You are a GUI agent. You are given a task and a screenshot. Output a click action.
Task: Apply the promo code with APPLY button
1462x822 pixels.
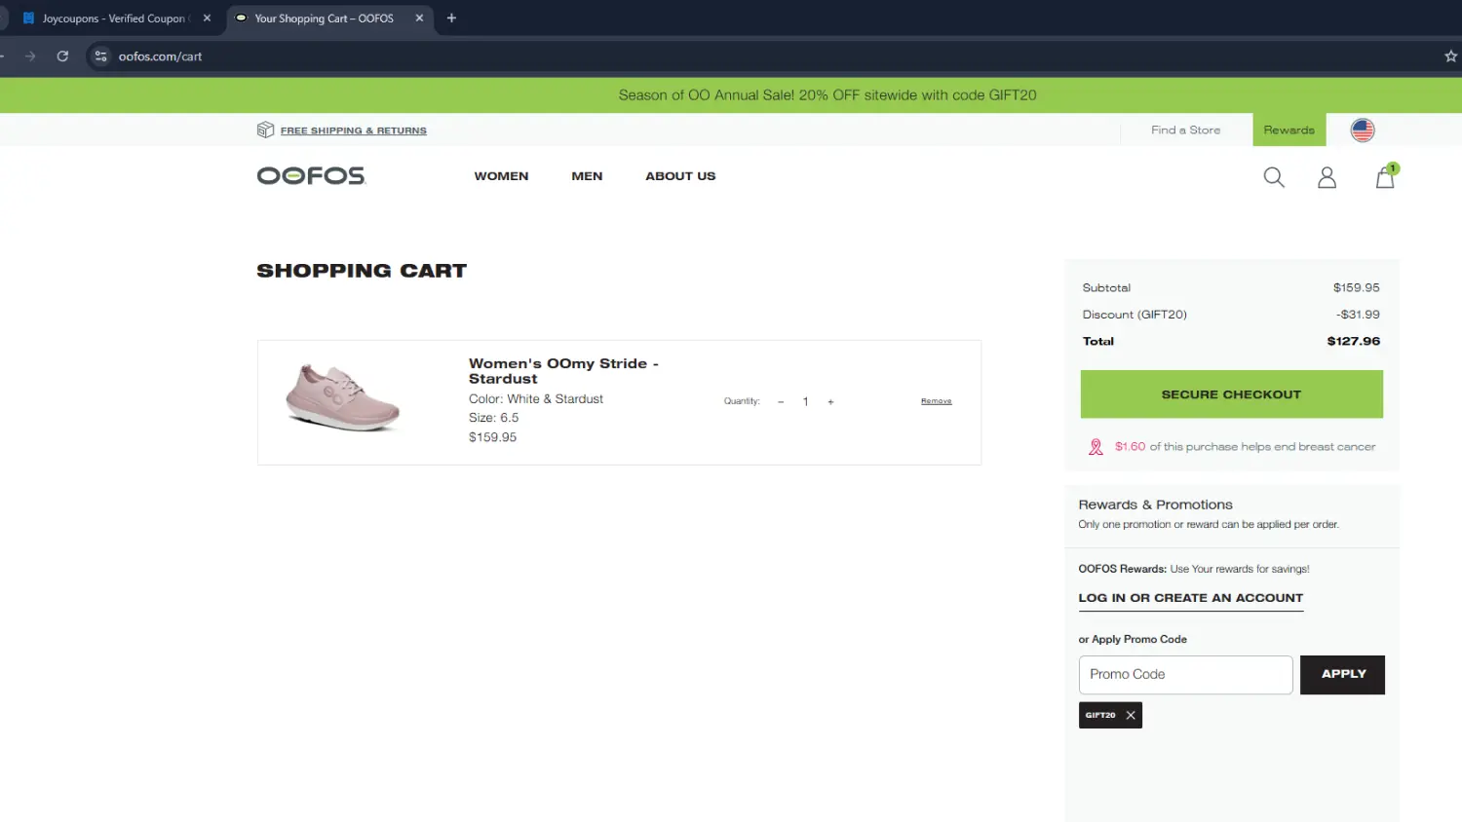(1342, 674)
